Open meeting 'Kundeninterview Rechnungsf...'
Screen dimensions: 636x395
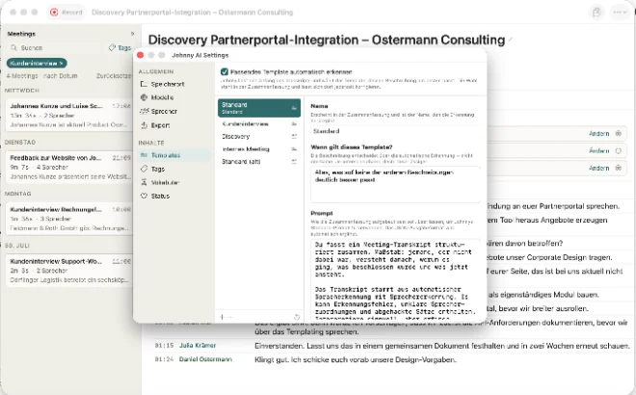[x=69, y=219]
